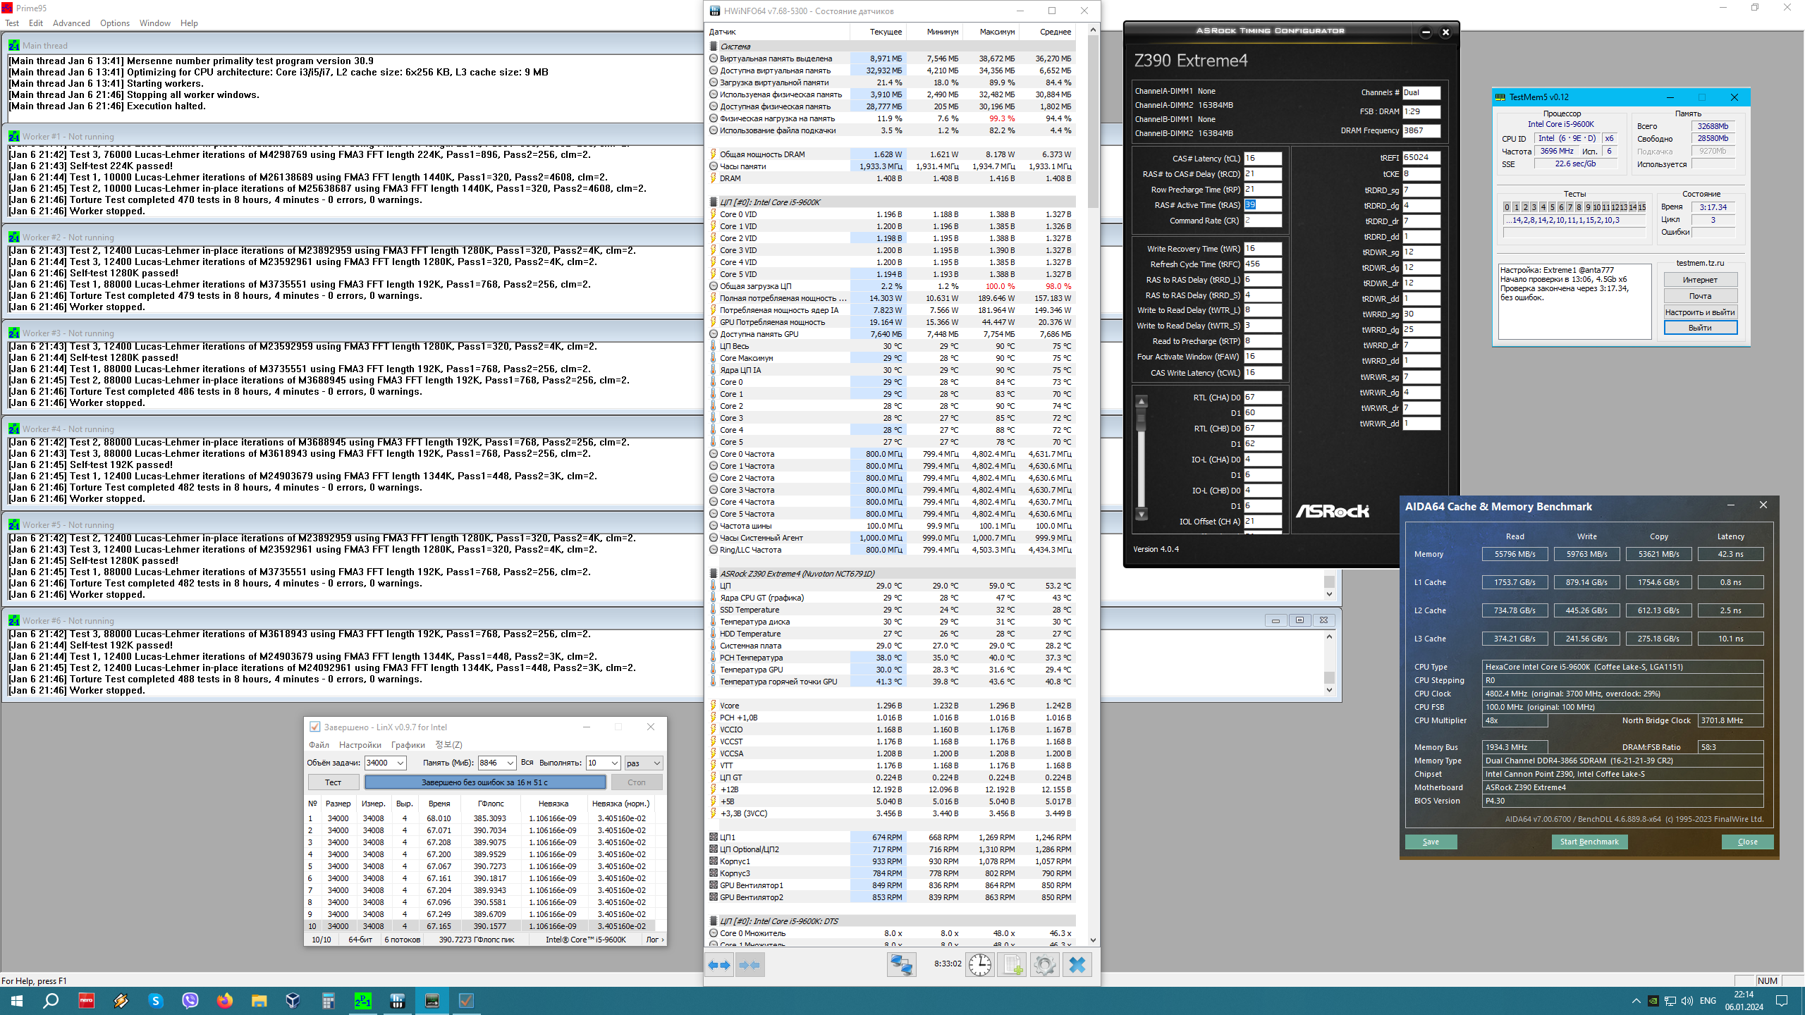Open the Prime95 Advanced menu

(71, 23)
